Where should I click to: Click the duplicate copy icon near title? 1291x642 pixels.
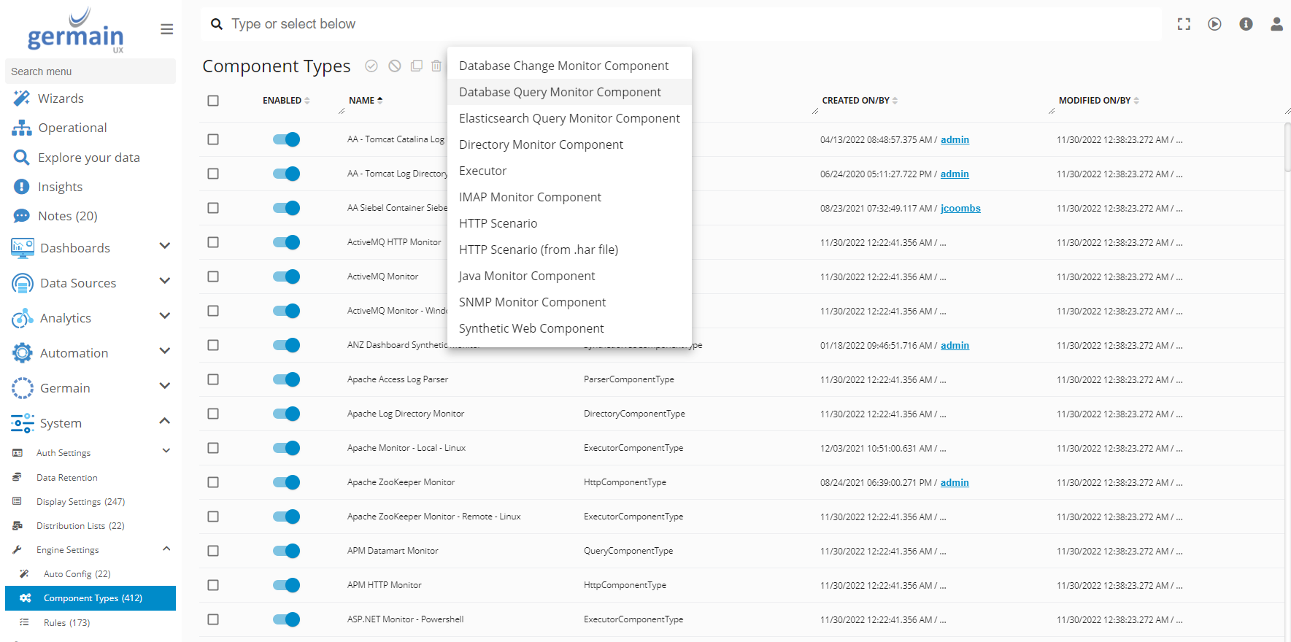(416, 66)
